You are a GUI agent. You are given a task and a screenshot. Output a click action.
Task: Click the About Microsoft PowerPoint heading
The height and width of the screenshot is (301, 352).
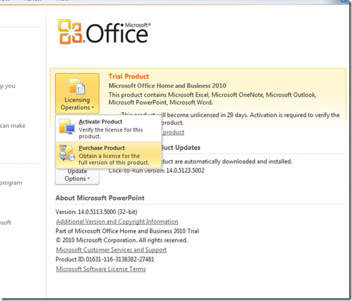(100, 198)
